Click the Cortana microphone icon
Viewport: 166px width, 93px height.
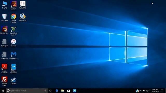45,91
